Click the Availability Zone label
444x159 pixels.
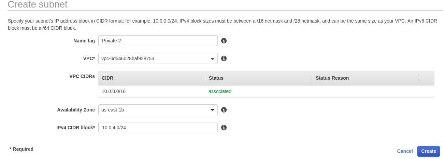(76, 110)
